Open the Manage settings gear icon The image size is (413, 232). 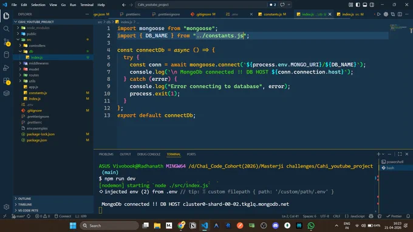pyautogui.click(x=6, y=207)
